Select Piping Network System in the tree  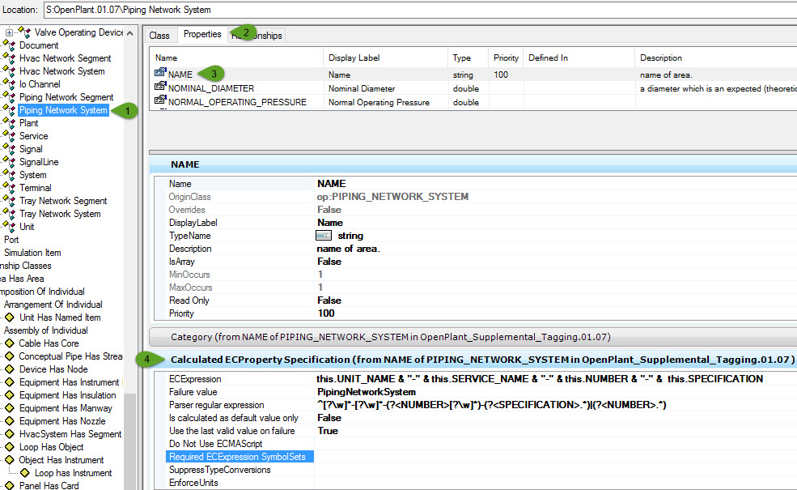(63, 110)
